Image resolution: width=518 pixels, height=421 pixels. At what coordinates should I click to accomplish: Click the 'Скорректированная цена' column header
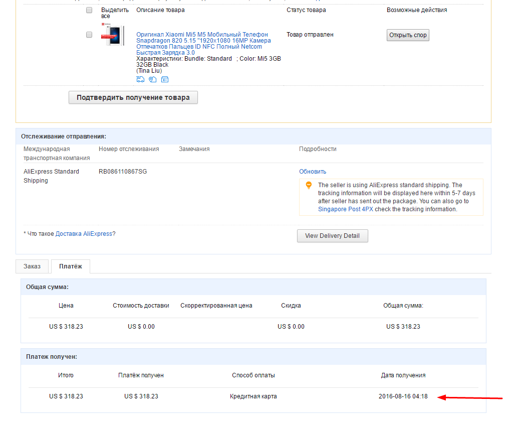tap(216, 306)
